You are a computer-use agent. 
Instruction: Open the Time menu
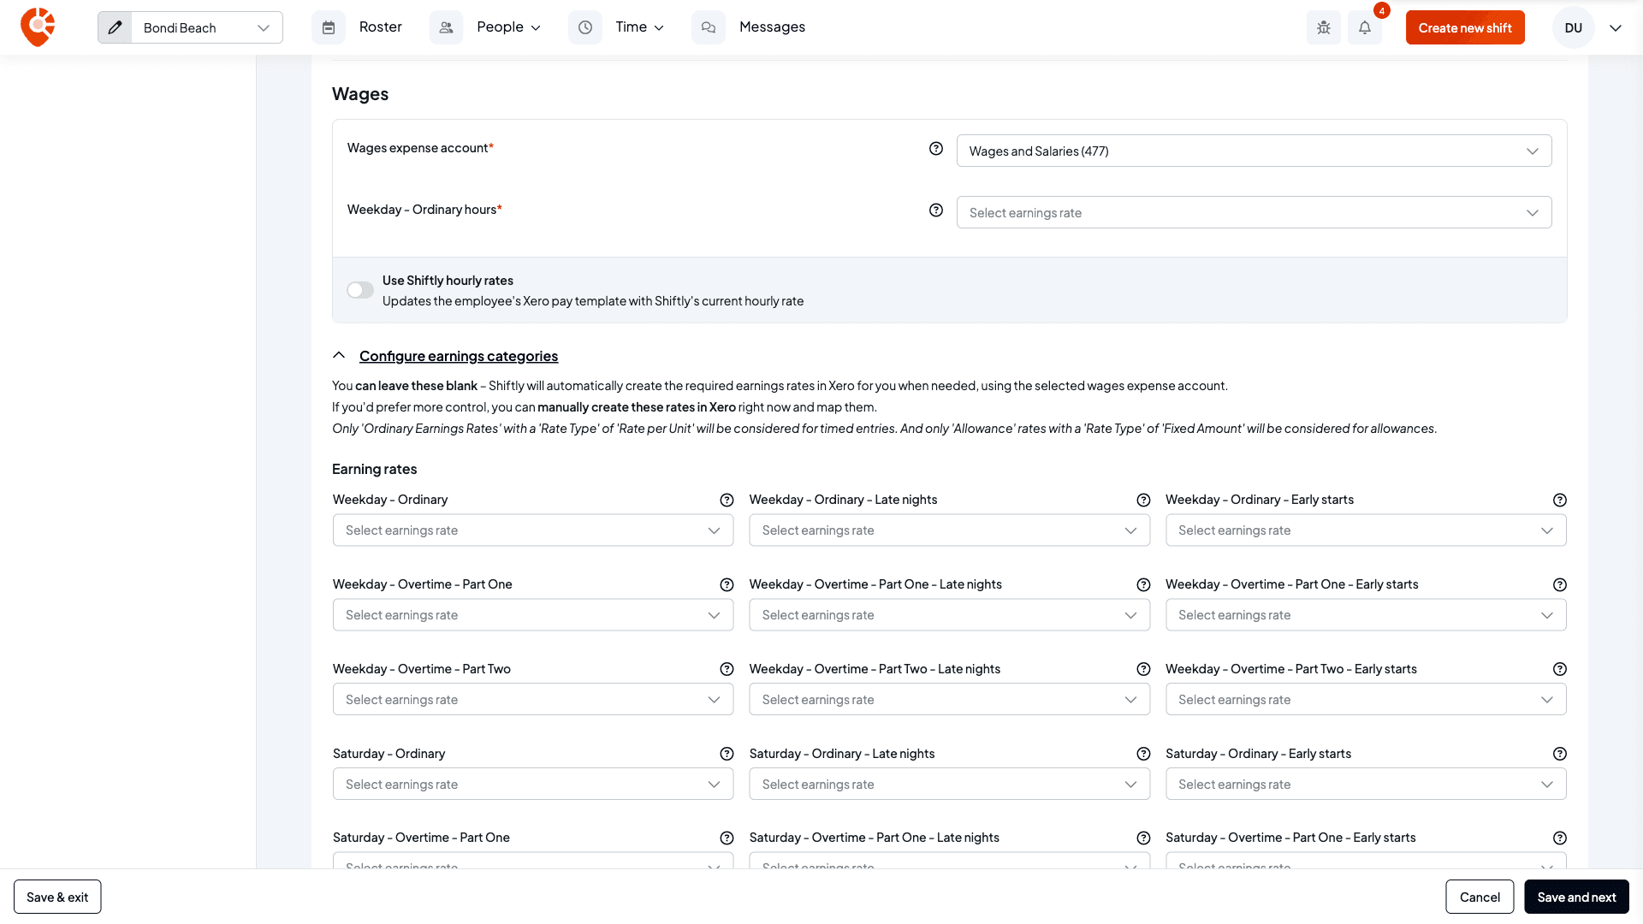click(x=639, y=27)
